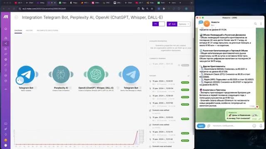This screenshot has height=149, width=266.
Task: Click the browser reload icon
Action: [x=14, y=9]
